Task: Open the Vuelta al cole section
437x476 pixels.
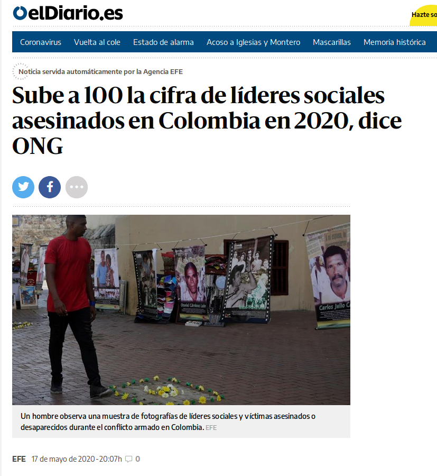Action: coord(97,42)
